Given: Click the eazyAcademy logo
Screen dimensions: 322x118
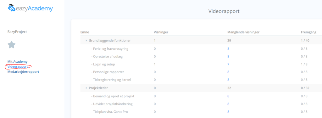Looking at the screenshot, I should [x=30, y=8].
